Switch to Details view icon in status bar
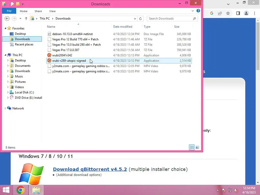This screenshot has width=260, height=195. [192, 147]
